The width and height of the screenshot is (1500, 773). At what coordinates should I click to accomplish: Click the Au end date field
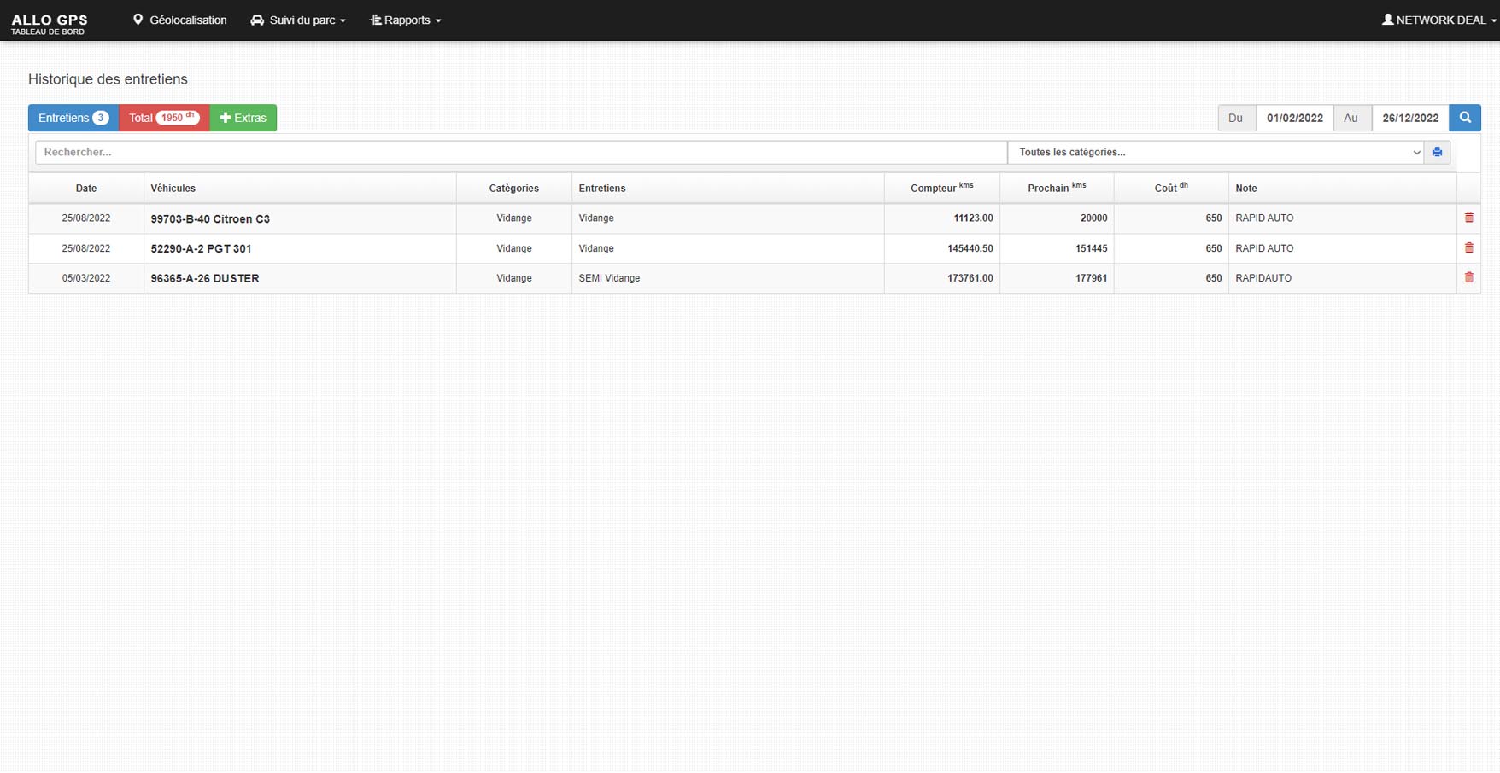click(x=1409, y=118)
